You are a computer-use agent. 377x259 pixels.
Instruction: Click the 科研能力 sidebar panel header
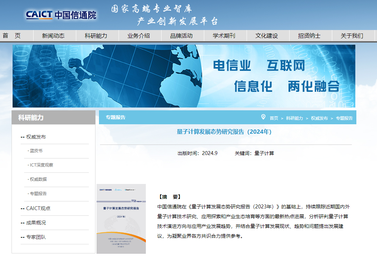tap(54, 117)
